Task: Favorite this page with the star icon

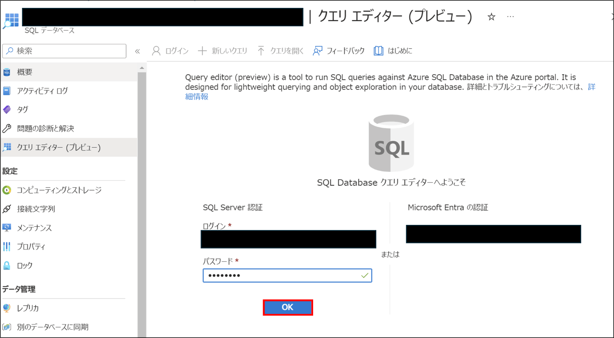Action: tap(492, 17)
